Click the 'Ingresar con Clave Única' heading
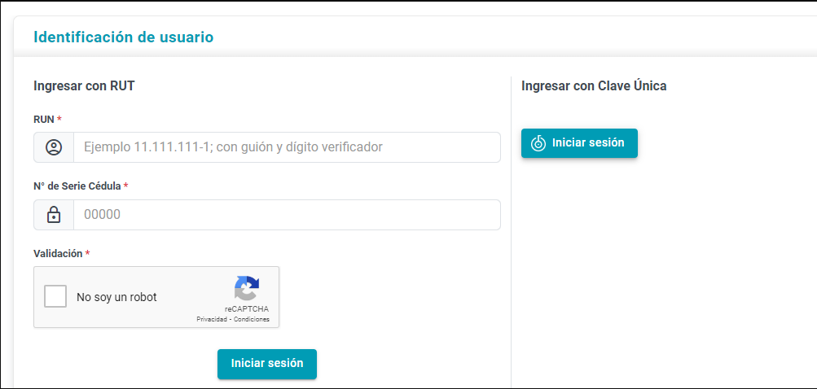Viewport: 817px width, 389px height. point(594,86)
